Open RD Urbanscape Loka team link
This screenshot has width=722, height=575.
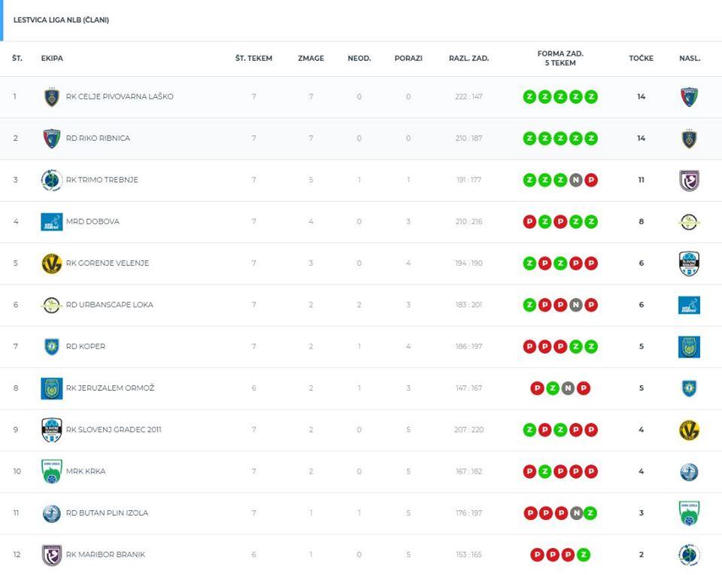point(104,305)
